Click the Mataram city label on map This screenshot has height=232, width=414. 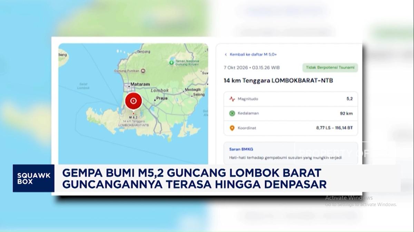click(x=140, y=84)
